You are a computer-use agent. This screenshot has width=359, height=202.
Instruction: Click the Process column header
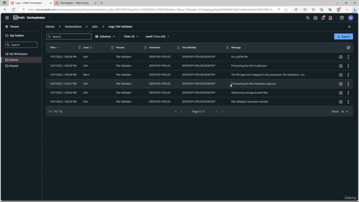pos(120,47)
